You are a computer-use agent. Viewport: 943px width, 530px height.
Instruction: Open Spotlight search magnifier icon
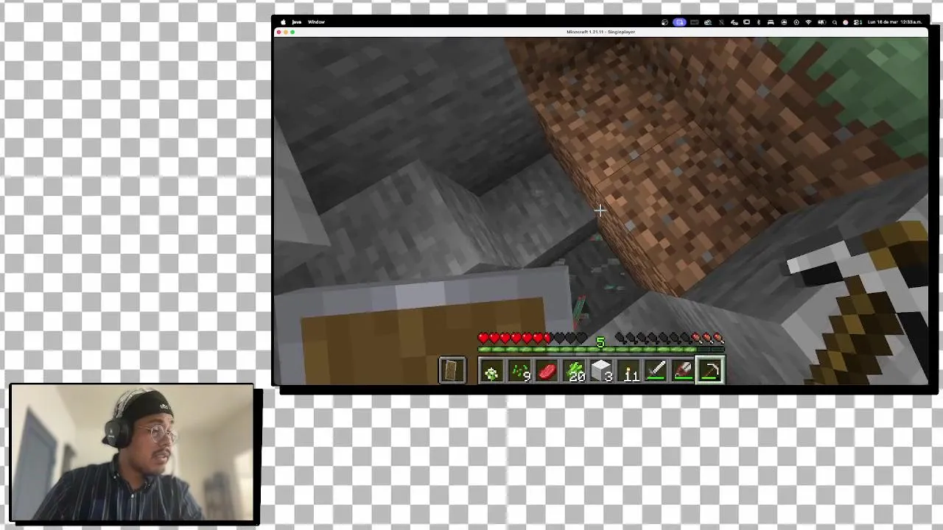(835, 22)
